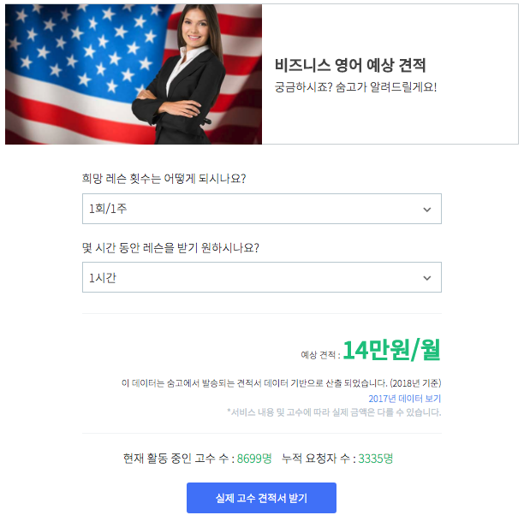Image resolution: width=524 pixels, height=521 pixels.
Task: Click the small 예상 견적 label
Action: click(320, 355)
